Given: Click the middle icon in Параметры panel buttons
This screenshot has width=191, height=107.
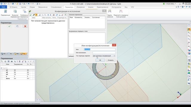Looking at the screenshot, I should tap(17, 26).
